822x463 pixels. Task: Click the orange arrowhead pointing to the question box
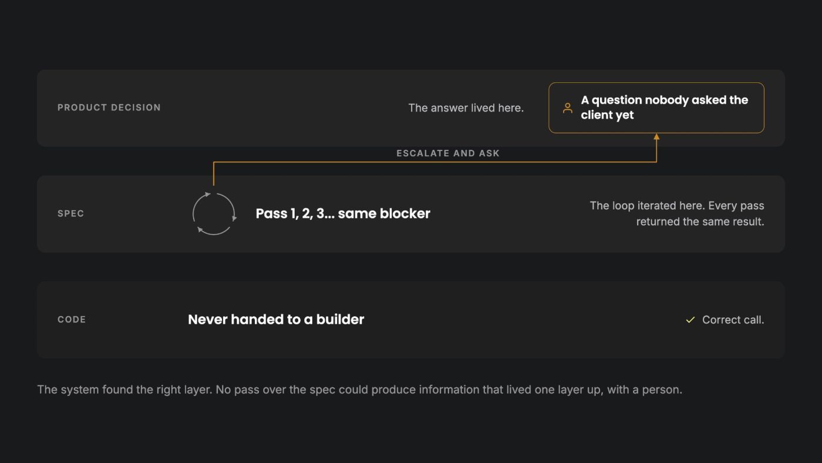(656, 137)
